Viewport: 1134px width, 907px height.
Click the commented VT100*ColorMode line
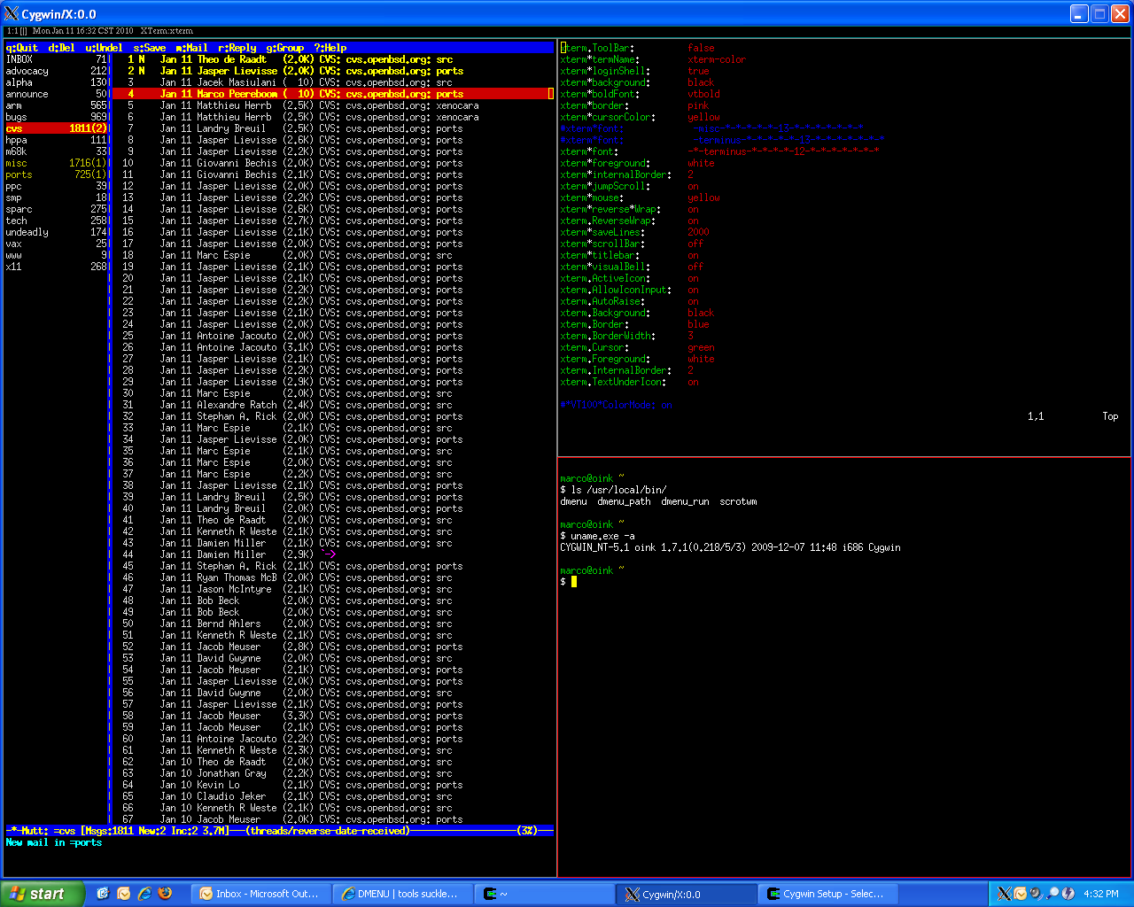click(x=616, y=405)
